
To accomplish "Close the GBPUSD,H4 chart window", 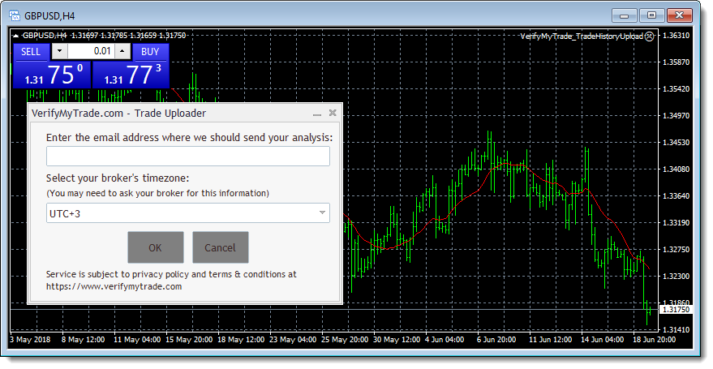I will point(680,15).
